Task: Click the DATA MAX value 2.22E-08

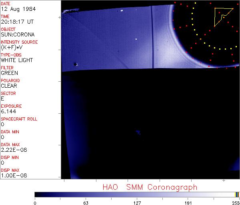Action: click(x=12, y=150)
